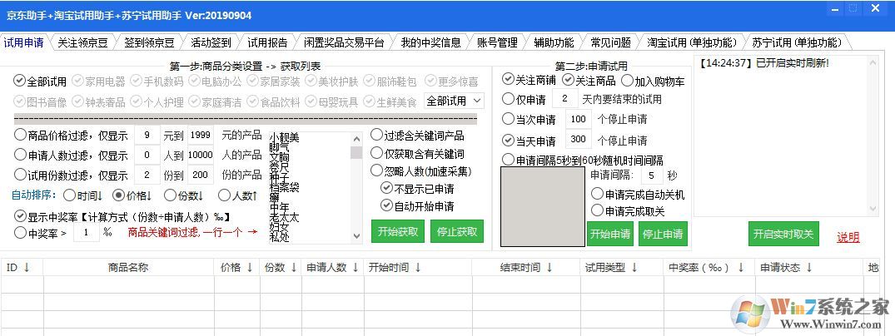The width and height of the screenshot is (895, 336).
Task: Enable 试用份数过滤 option
Action: (72, 175)
